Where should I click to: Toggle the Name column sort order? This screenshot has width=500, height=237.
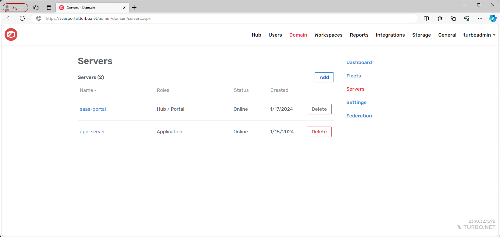(x=88, y=90)
